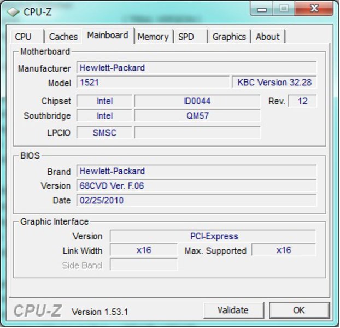Click the Motherboard group title
The height and width of the screenshot is (328, 340).
coord(45,51)
